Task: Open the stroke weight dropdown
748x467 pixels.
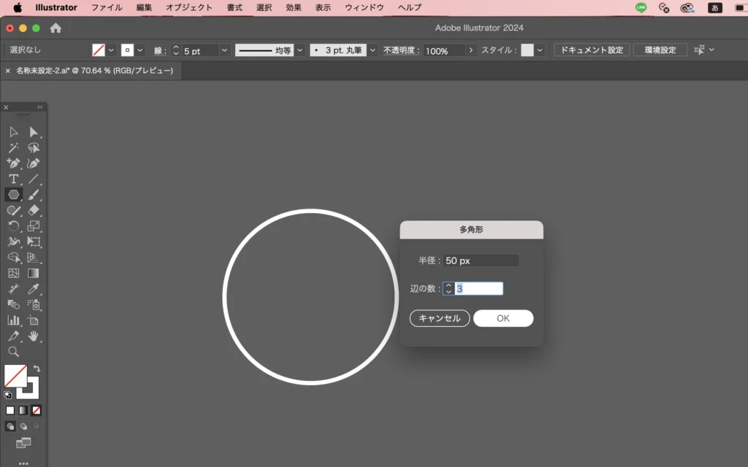Action: point(224,50)
